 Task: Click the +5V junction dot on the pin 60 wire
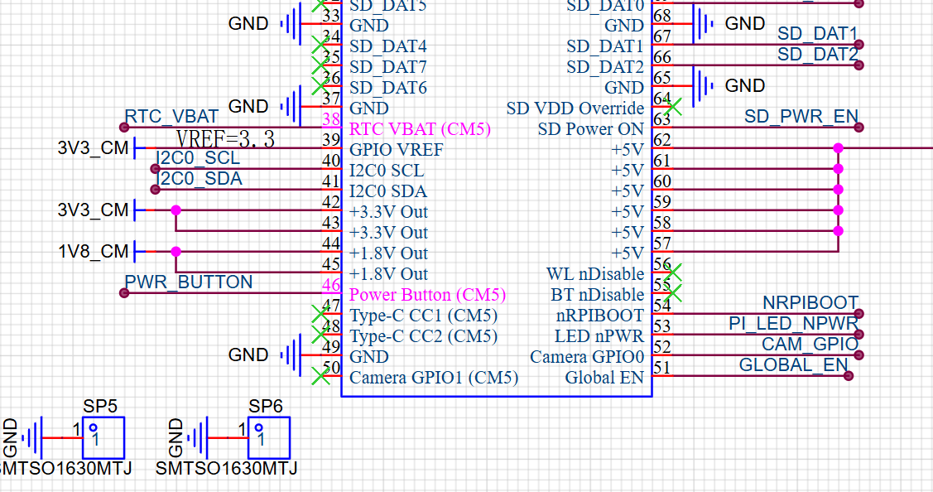click(x=839, y=190)
